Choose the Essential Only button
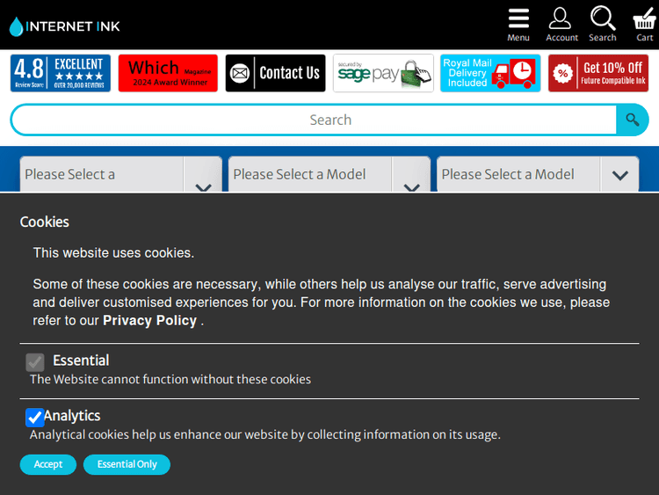This screenshot has height=495, width=659. [x=127, y=464]
